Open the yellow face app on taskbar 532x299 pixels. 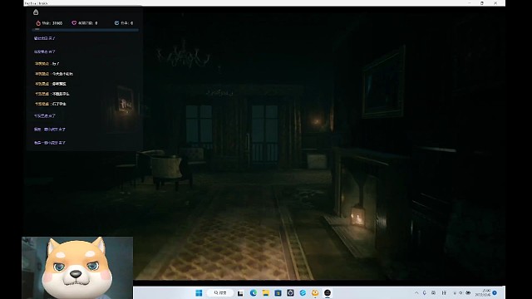(315, 293)
